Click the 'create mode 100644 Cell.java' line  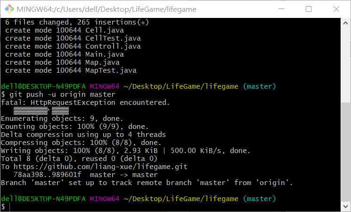(x=65, y=30)
